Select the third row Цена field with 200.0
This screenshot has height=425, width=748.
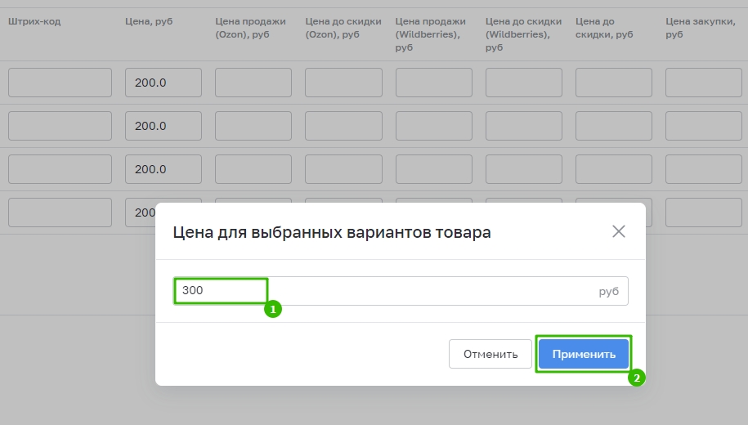point(163,169)
